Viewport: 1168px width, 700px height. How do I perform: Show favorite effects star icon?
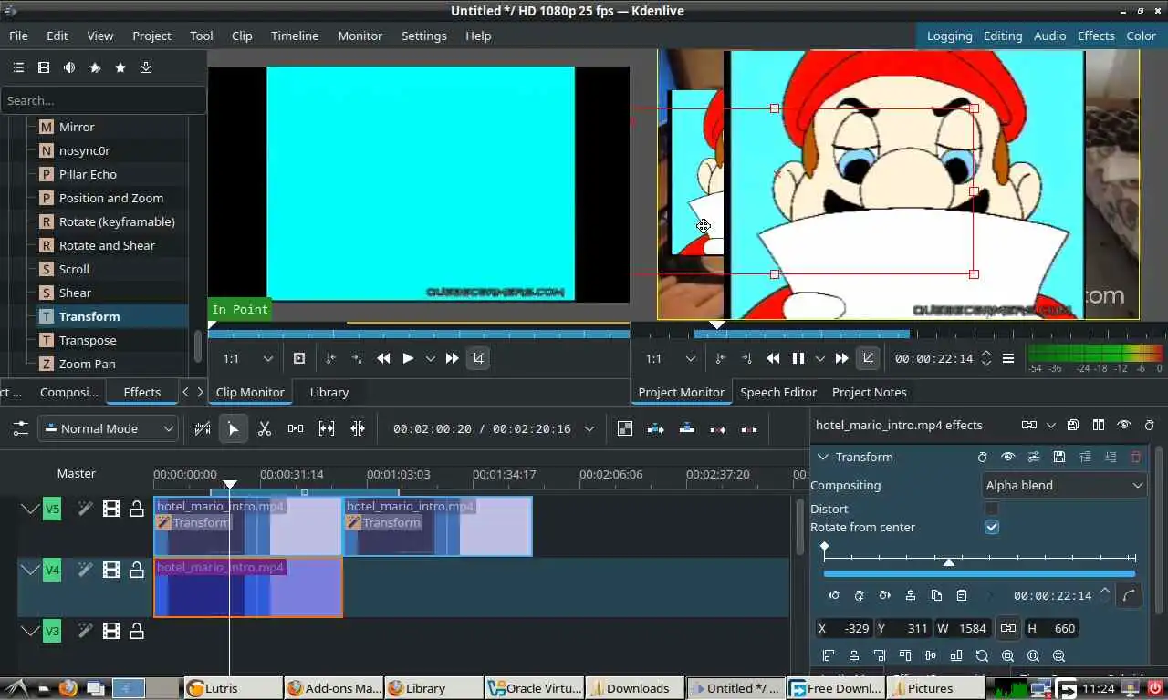(x=120, y=67)
